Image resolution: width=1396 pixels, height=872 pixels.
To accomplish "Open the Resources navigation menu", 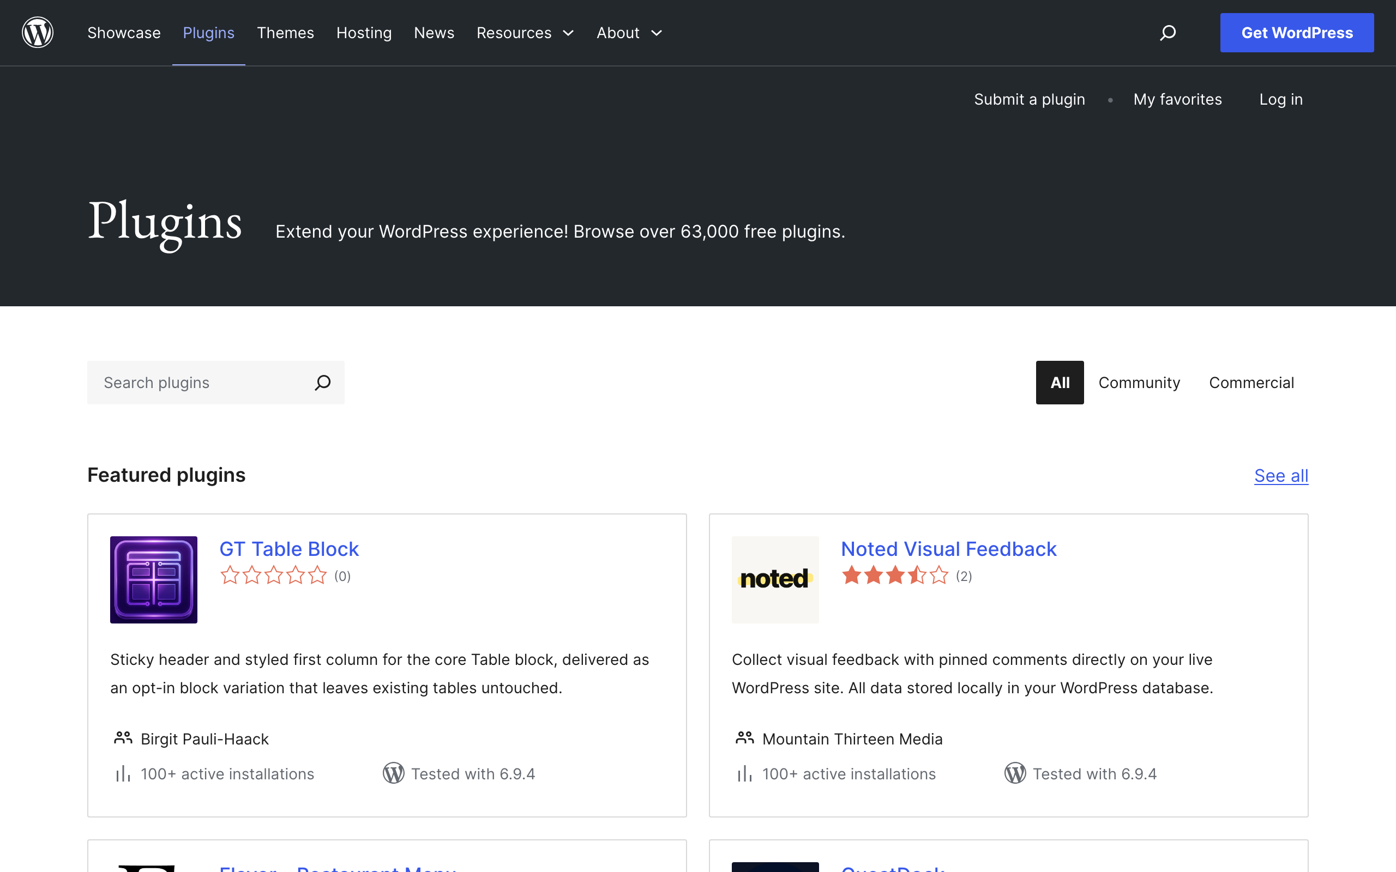I will tap(514, 33).
